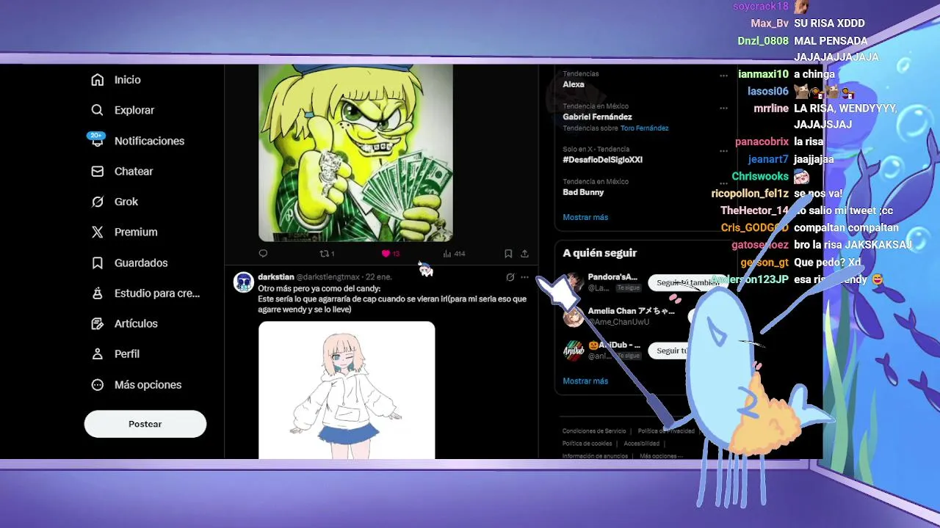Click Grok icon on darkstian's tweet
The image size is (940, 528).
point(510,277)
